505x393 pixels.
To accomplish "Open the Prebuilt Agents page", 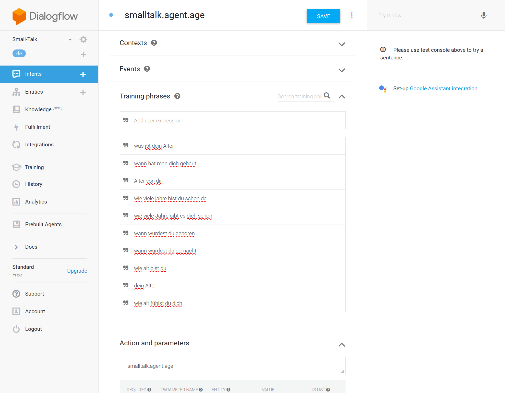I will (43, 224).
